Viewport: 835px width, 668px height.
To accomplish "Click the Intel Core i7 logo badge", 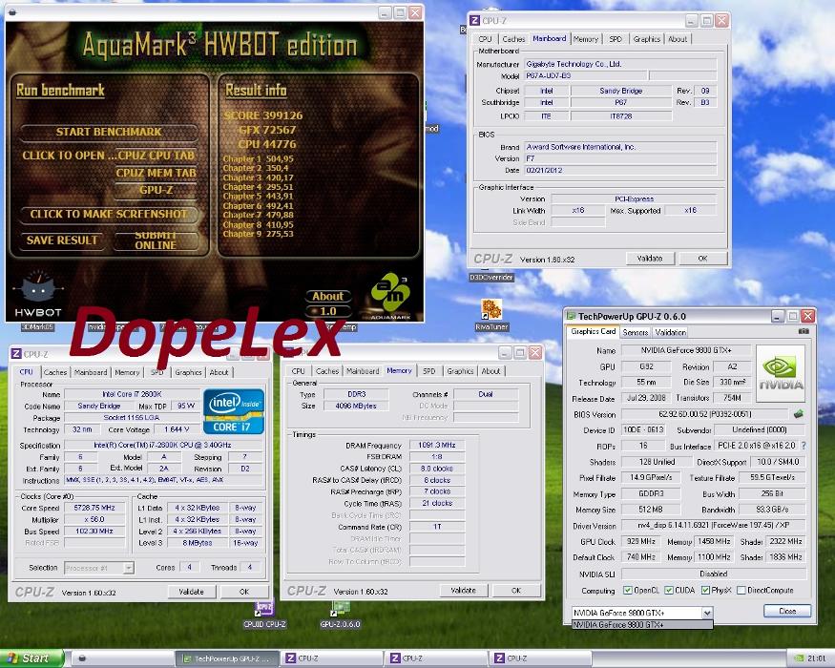I will coord(234,410).
